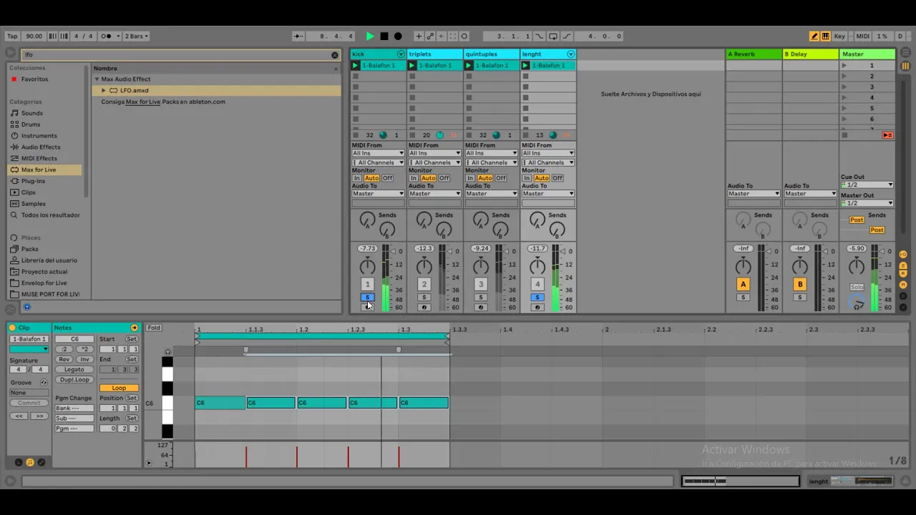Select Librería del usuario place

[x=49, y=260]
